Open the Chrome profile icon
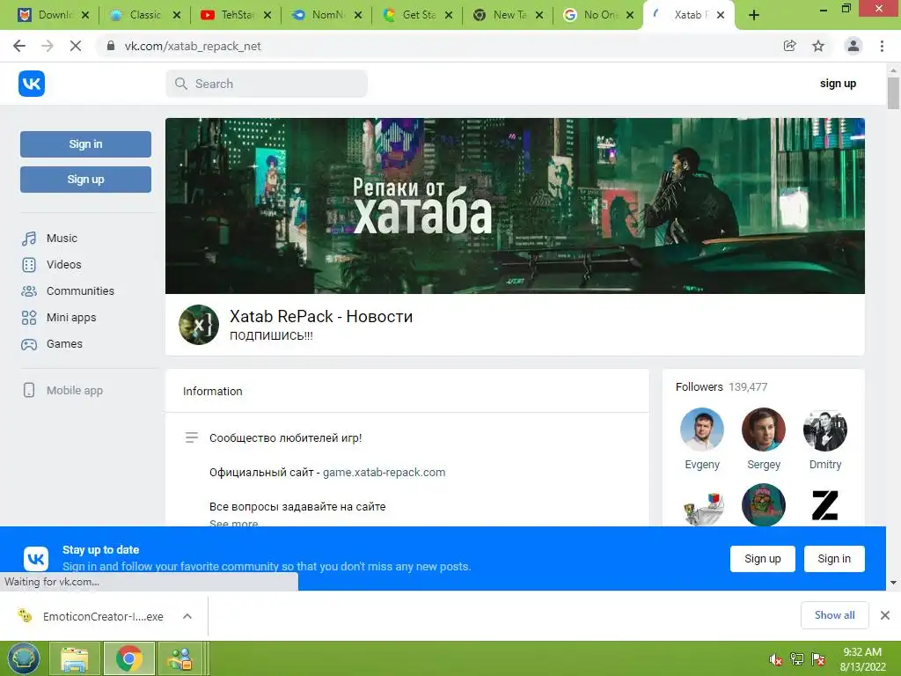This screenshot has height=676, width=901. click(853, 46)
